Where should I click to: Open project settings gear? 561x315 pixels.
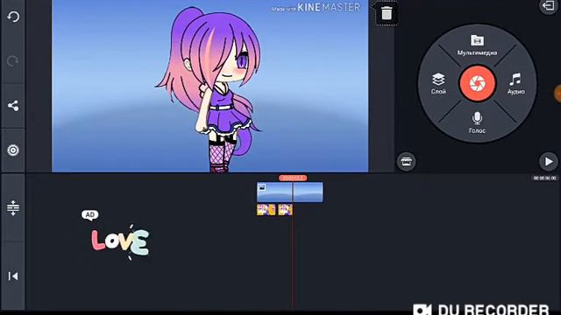click(13, 150)
